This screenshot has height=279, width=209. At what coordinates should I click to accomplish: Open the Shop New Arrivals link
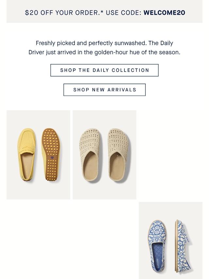[x=104, y=90]
